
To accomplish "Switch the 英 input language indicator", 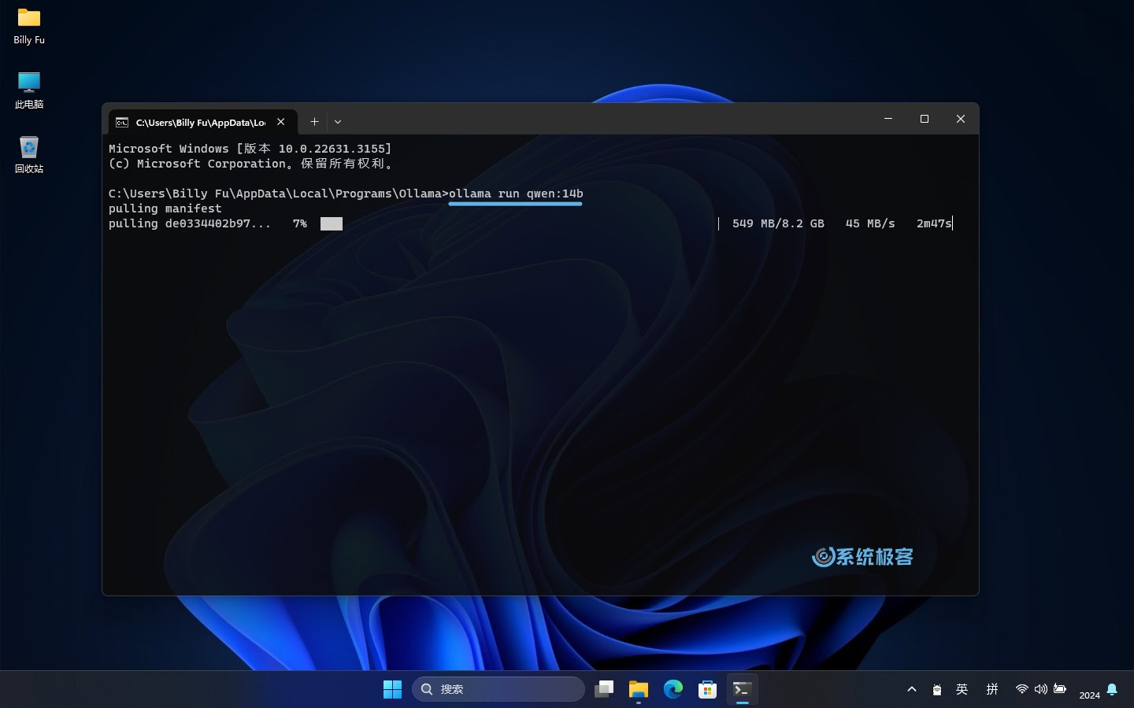I will [x=962, y=689].
